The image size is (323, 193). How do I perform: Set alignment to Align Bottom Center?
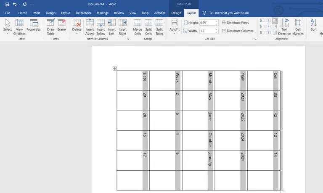(x=268, y=32)
